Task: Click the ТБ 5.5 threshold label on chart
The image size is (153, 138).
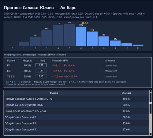Action: [85, 23]
